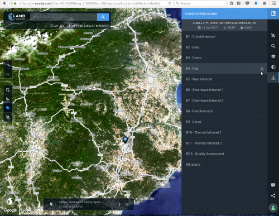Bookmark the page with star icon
Screen dimensions: 279x216
click(x=232, y=3)
